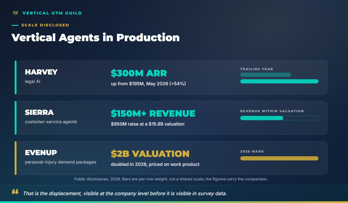Click the 'VERTICAL GTM GUILD' brand text
Image resolution: width=348 pixels, height=203 pixels.
(52, 13)
